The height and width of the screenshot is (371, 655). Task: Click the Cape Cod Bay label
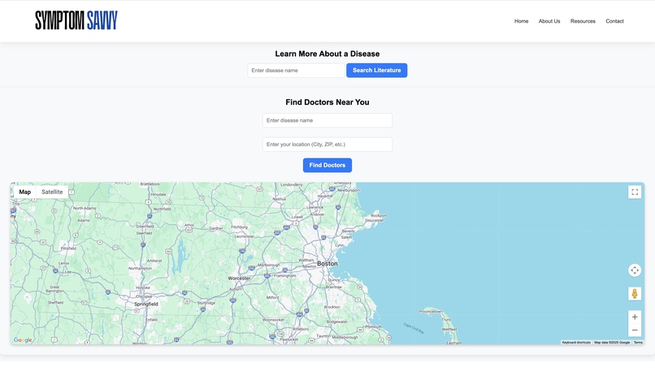[414, 328]
